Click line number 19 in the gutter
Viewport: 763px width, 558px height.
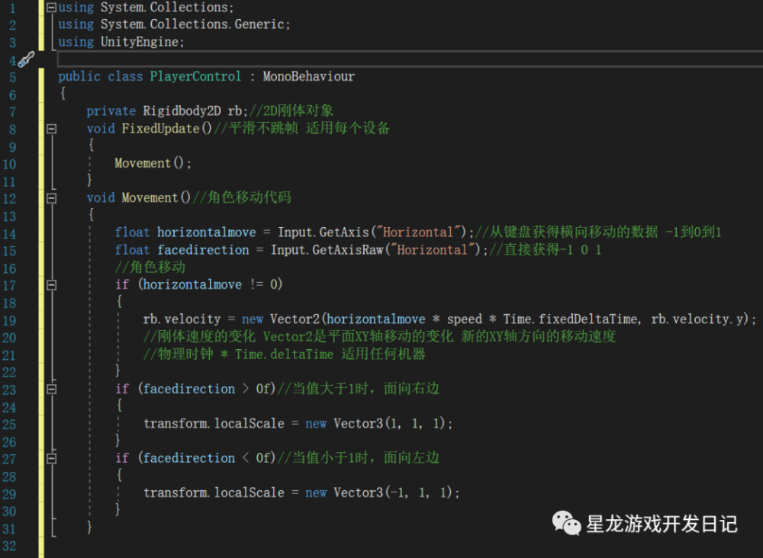(x=9, y=320)
